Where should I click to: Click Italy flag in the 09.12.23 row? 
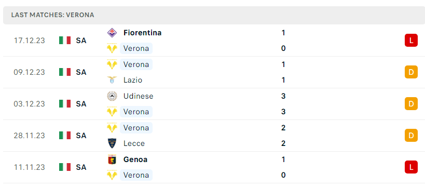[x=65, y=72]
